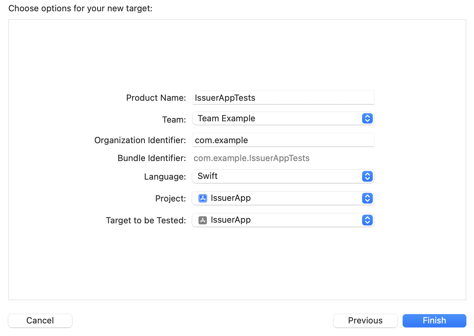Click the 'Team:' label
The width and height of the screenshot is (474, 336).
[x=174, y=120]
